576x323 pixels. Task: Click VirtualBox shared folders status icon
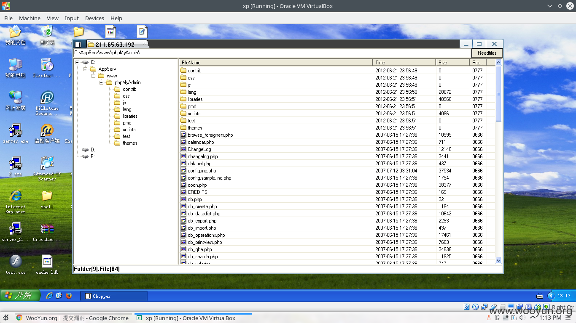click(502, 307)
